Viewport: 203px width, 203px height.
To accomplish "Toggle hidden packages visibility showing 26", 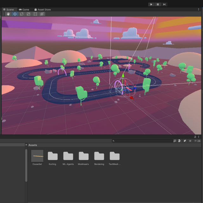I will point(197,141).
